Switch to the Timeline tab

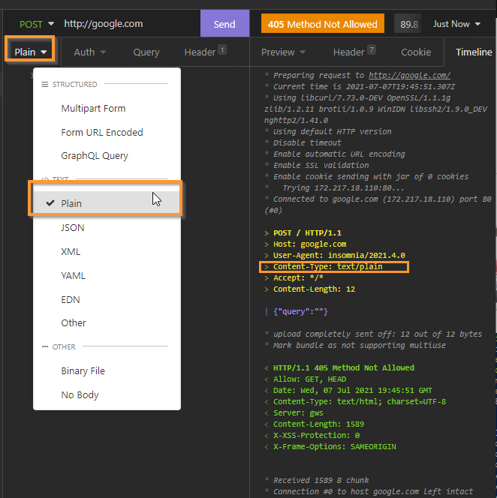pos(474,52)
